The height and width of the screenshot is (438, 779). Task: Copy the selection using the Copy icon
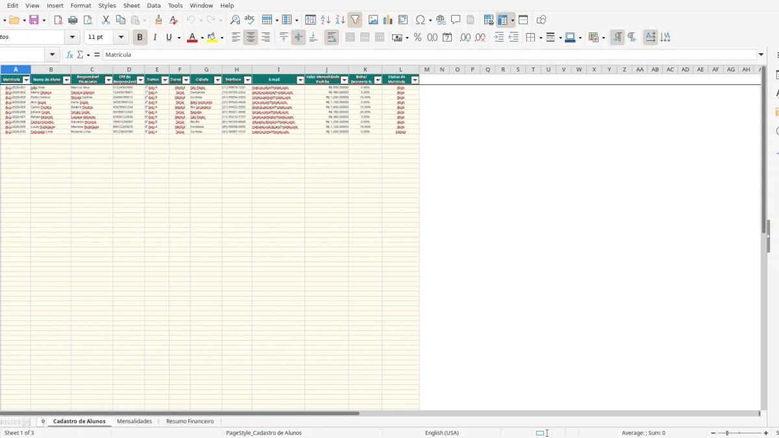121,20
